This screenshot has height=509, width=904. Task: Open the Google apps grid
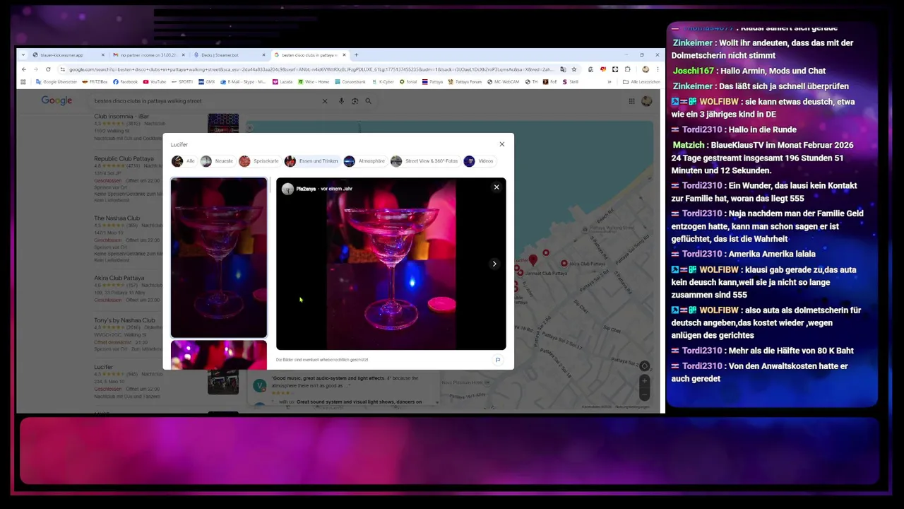pos(631,101)
